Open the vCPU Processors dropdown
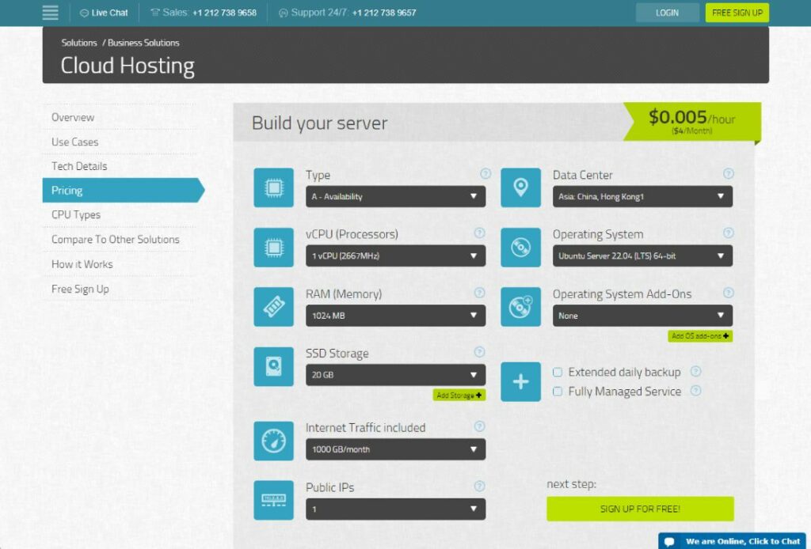811x549 pixels. pos(395,256)
